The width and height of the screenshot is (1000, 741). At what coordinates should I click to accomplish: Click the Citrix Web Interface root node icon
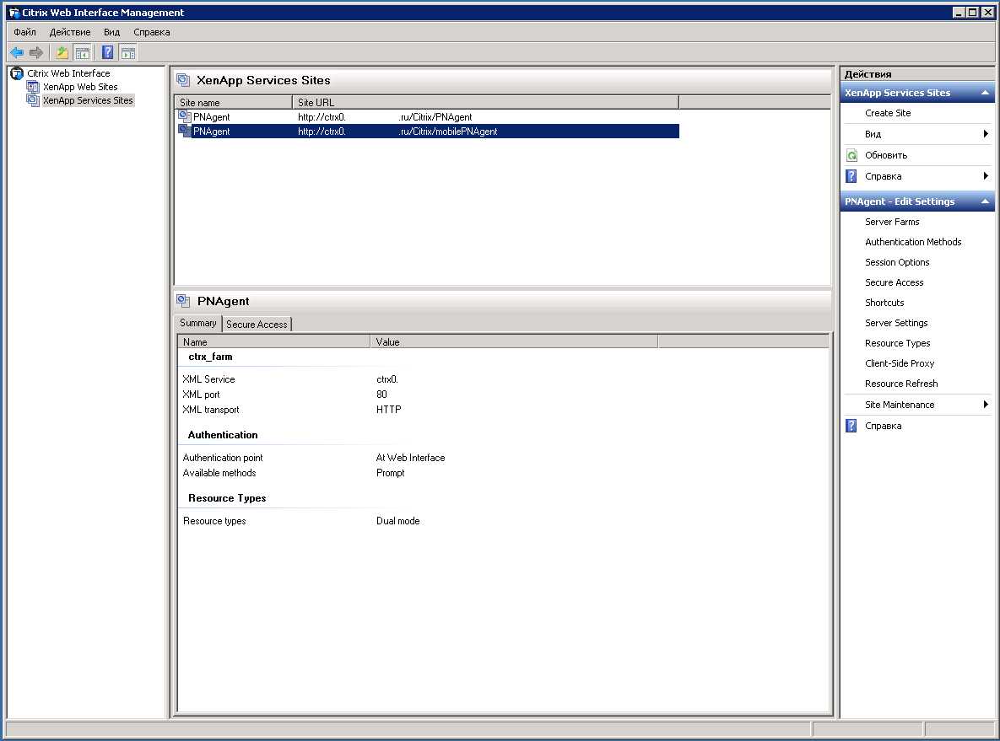point(17,73)
